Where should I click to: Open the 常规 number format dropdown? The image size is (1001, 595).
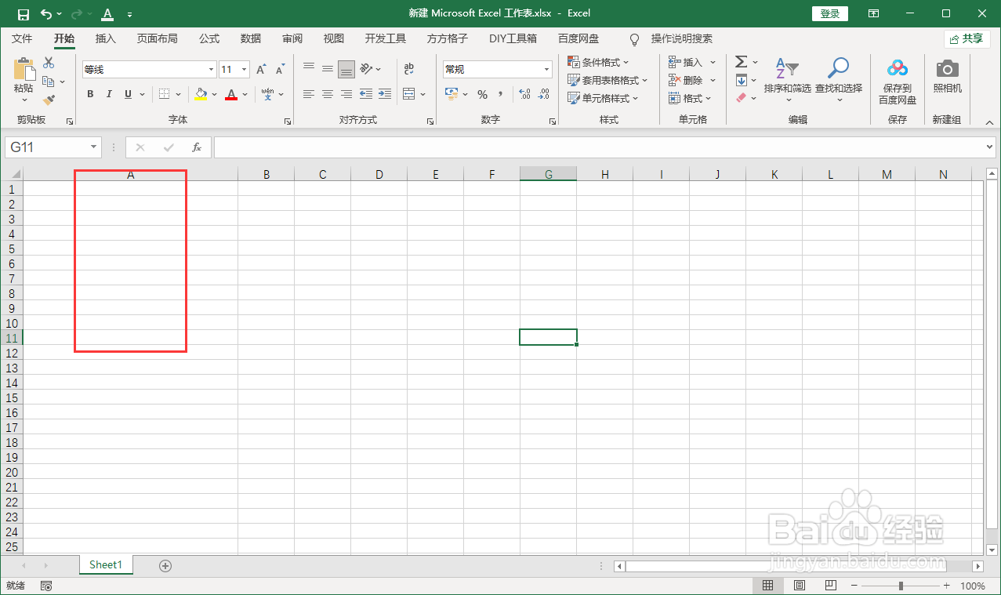pos(547,70)
